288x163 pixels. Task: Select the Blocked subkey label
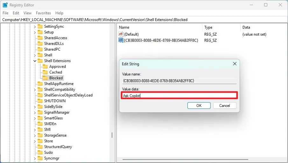pyautogui.click(x=56, y=78)
